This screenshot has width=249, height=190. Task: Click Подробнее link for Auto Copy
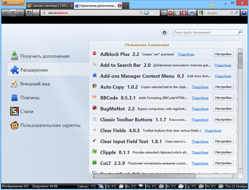tap(200, 87)
